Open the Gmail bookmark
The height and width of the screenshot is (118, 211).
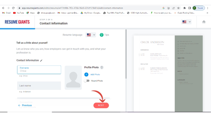(x=7, y=13)
